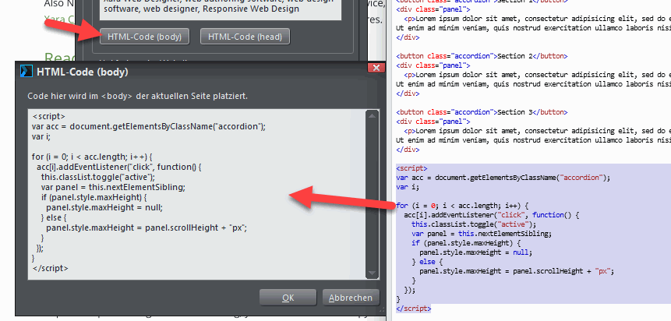The height and width of the screenshot is (321, 671).
Task: Click the opening <script> line in dialog
Action: (x=48, y=116)
